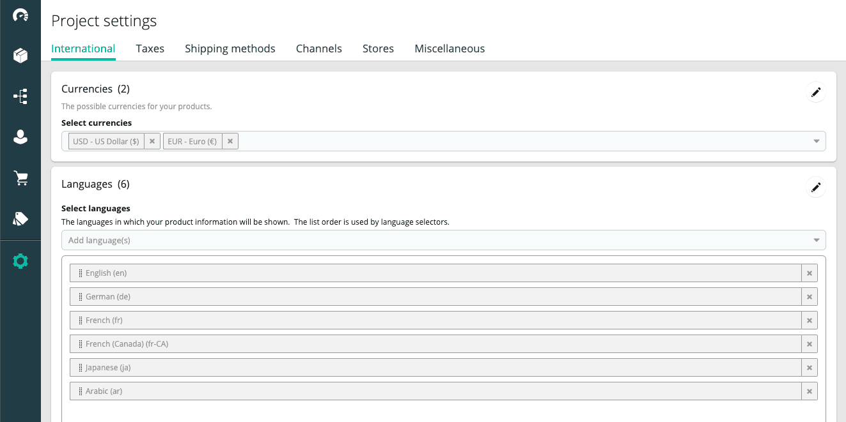Switch to the Taxes tab
Image resolution: width=846 pixels, height=422 pixels.
pos(150,49)
